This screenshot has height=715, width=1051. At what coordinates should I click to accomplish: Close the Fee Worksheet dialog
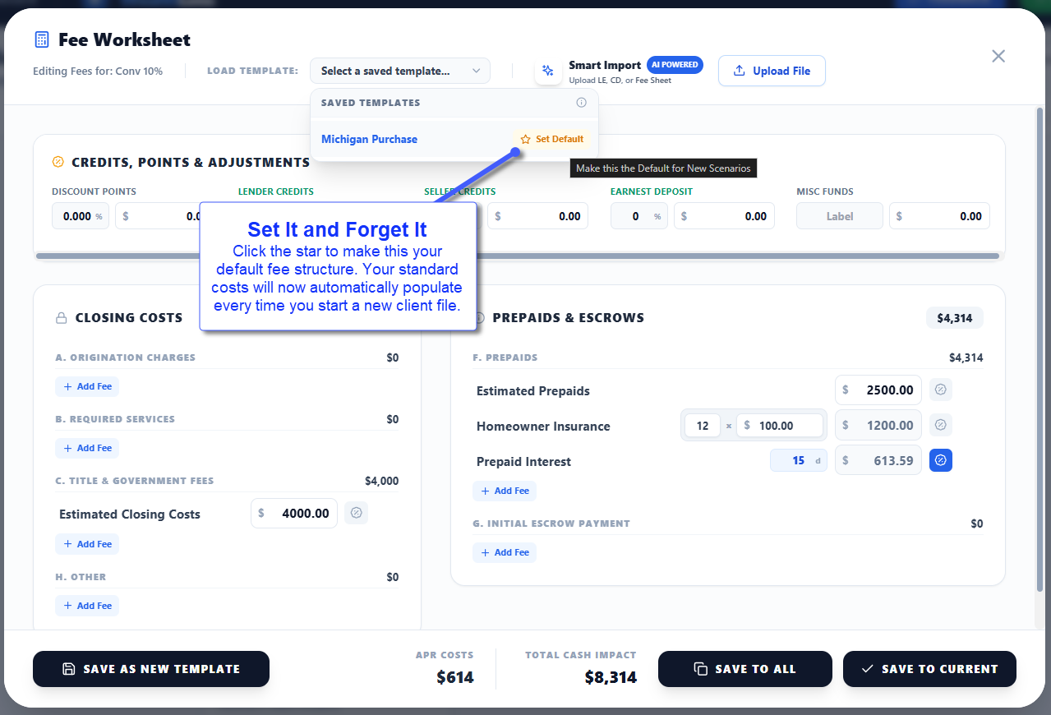click(x=998, y=56)
